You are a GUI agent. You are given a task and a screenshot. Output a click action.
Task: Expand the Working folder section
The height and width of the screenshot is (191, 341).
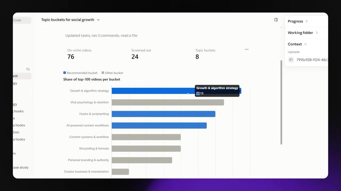point(303,33)
